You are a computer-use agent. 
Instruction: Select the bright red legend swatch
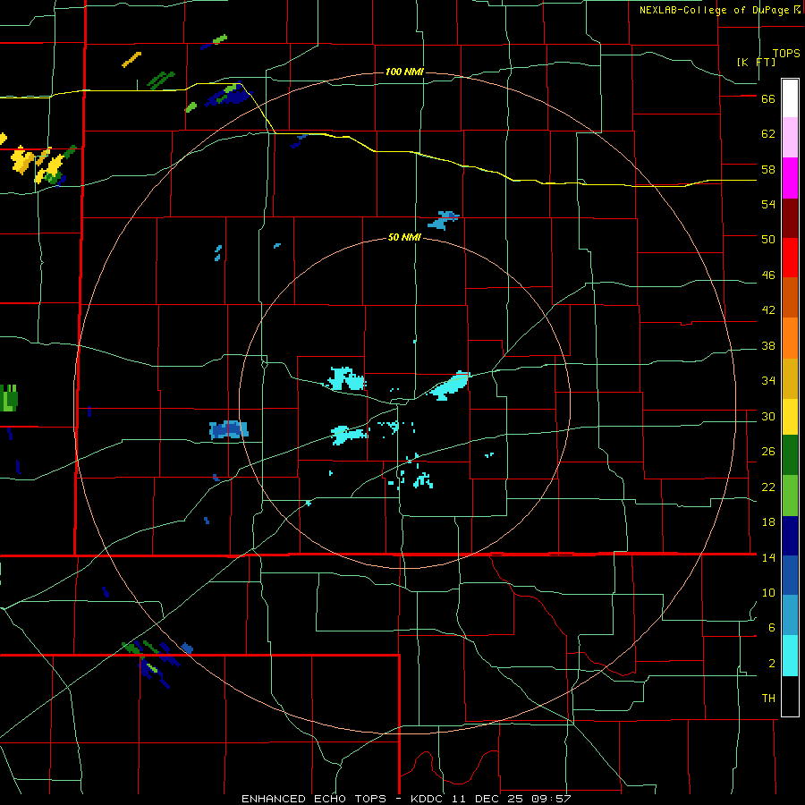[x=790, y=258]
